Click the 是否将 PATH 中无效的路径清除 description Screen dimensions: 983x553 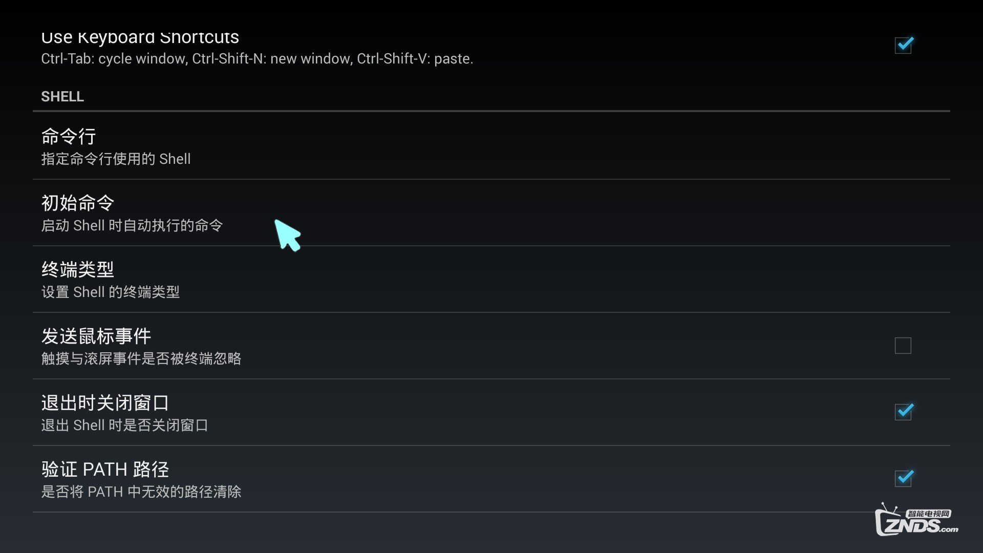coord(141,492)
